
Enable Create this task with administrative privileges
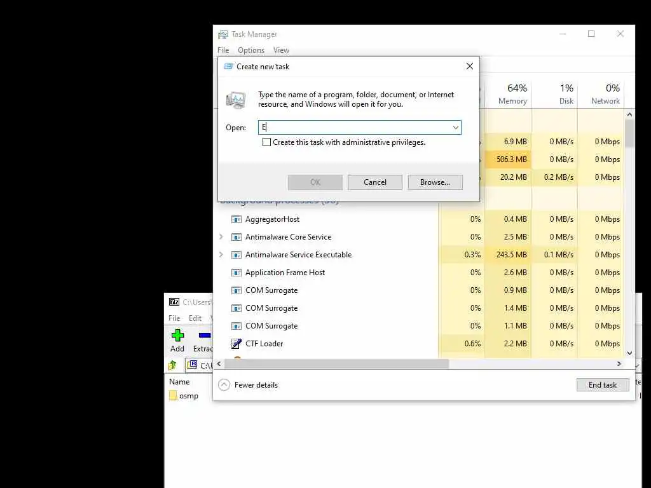[266, 142]
